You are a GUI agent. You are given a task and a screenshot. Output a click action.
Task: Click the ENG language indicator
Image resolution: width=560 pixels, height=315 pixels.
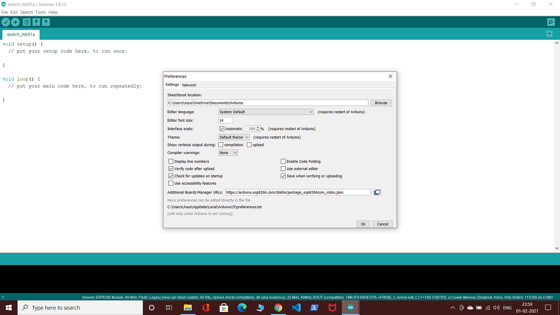pos(507,308)
